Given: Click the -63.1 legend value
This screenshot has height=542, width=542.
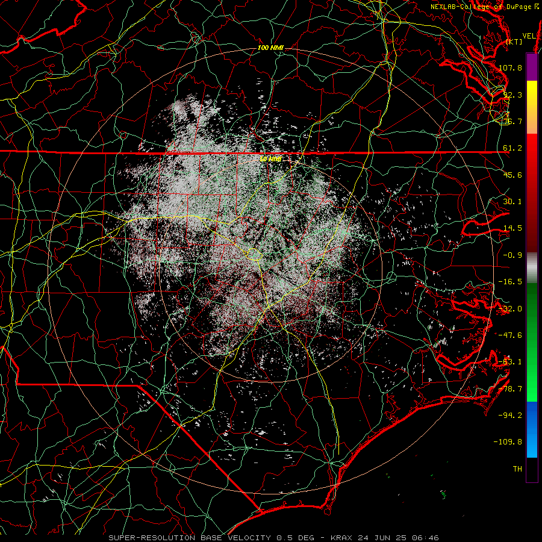Looking at the screenshot, I should (510, 362).
